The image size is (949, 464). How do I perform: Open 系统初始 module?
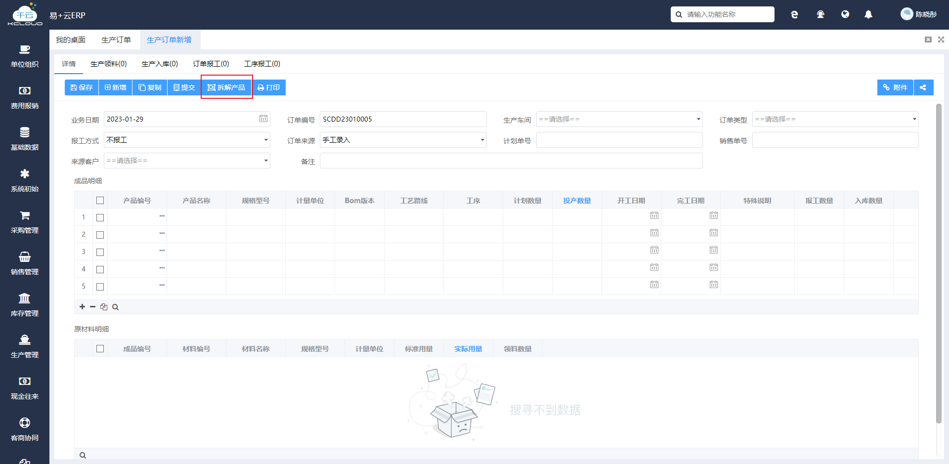25,181
